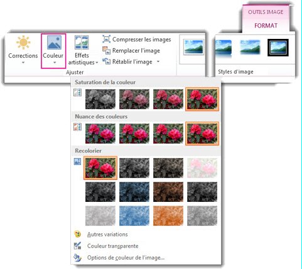Click Rétablir l'image button
Screen dimensions: 302x269
point(131,61)
